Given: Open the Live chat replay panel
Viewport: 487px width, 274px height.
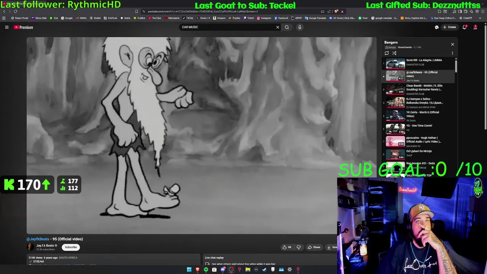Looking at the screenshot, I should pyautogui.click(x=270, y=260).
